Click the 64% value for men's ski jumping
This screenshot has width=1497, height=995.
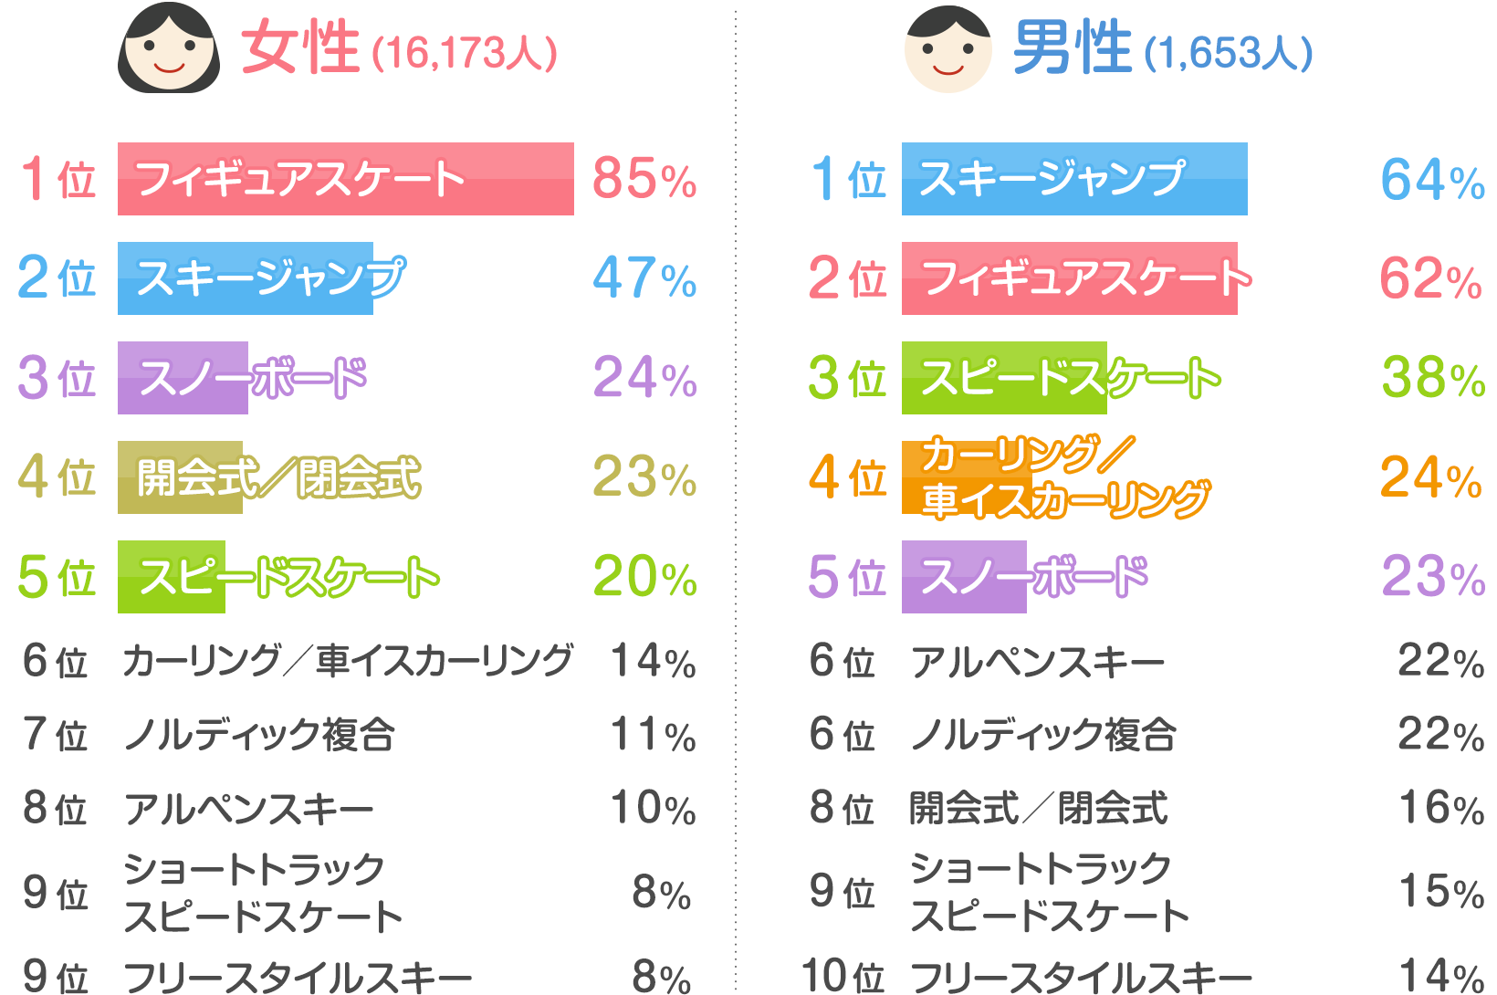pos(1431,180)
